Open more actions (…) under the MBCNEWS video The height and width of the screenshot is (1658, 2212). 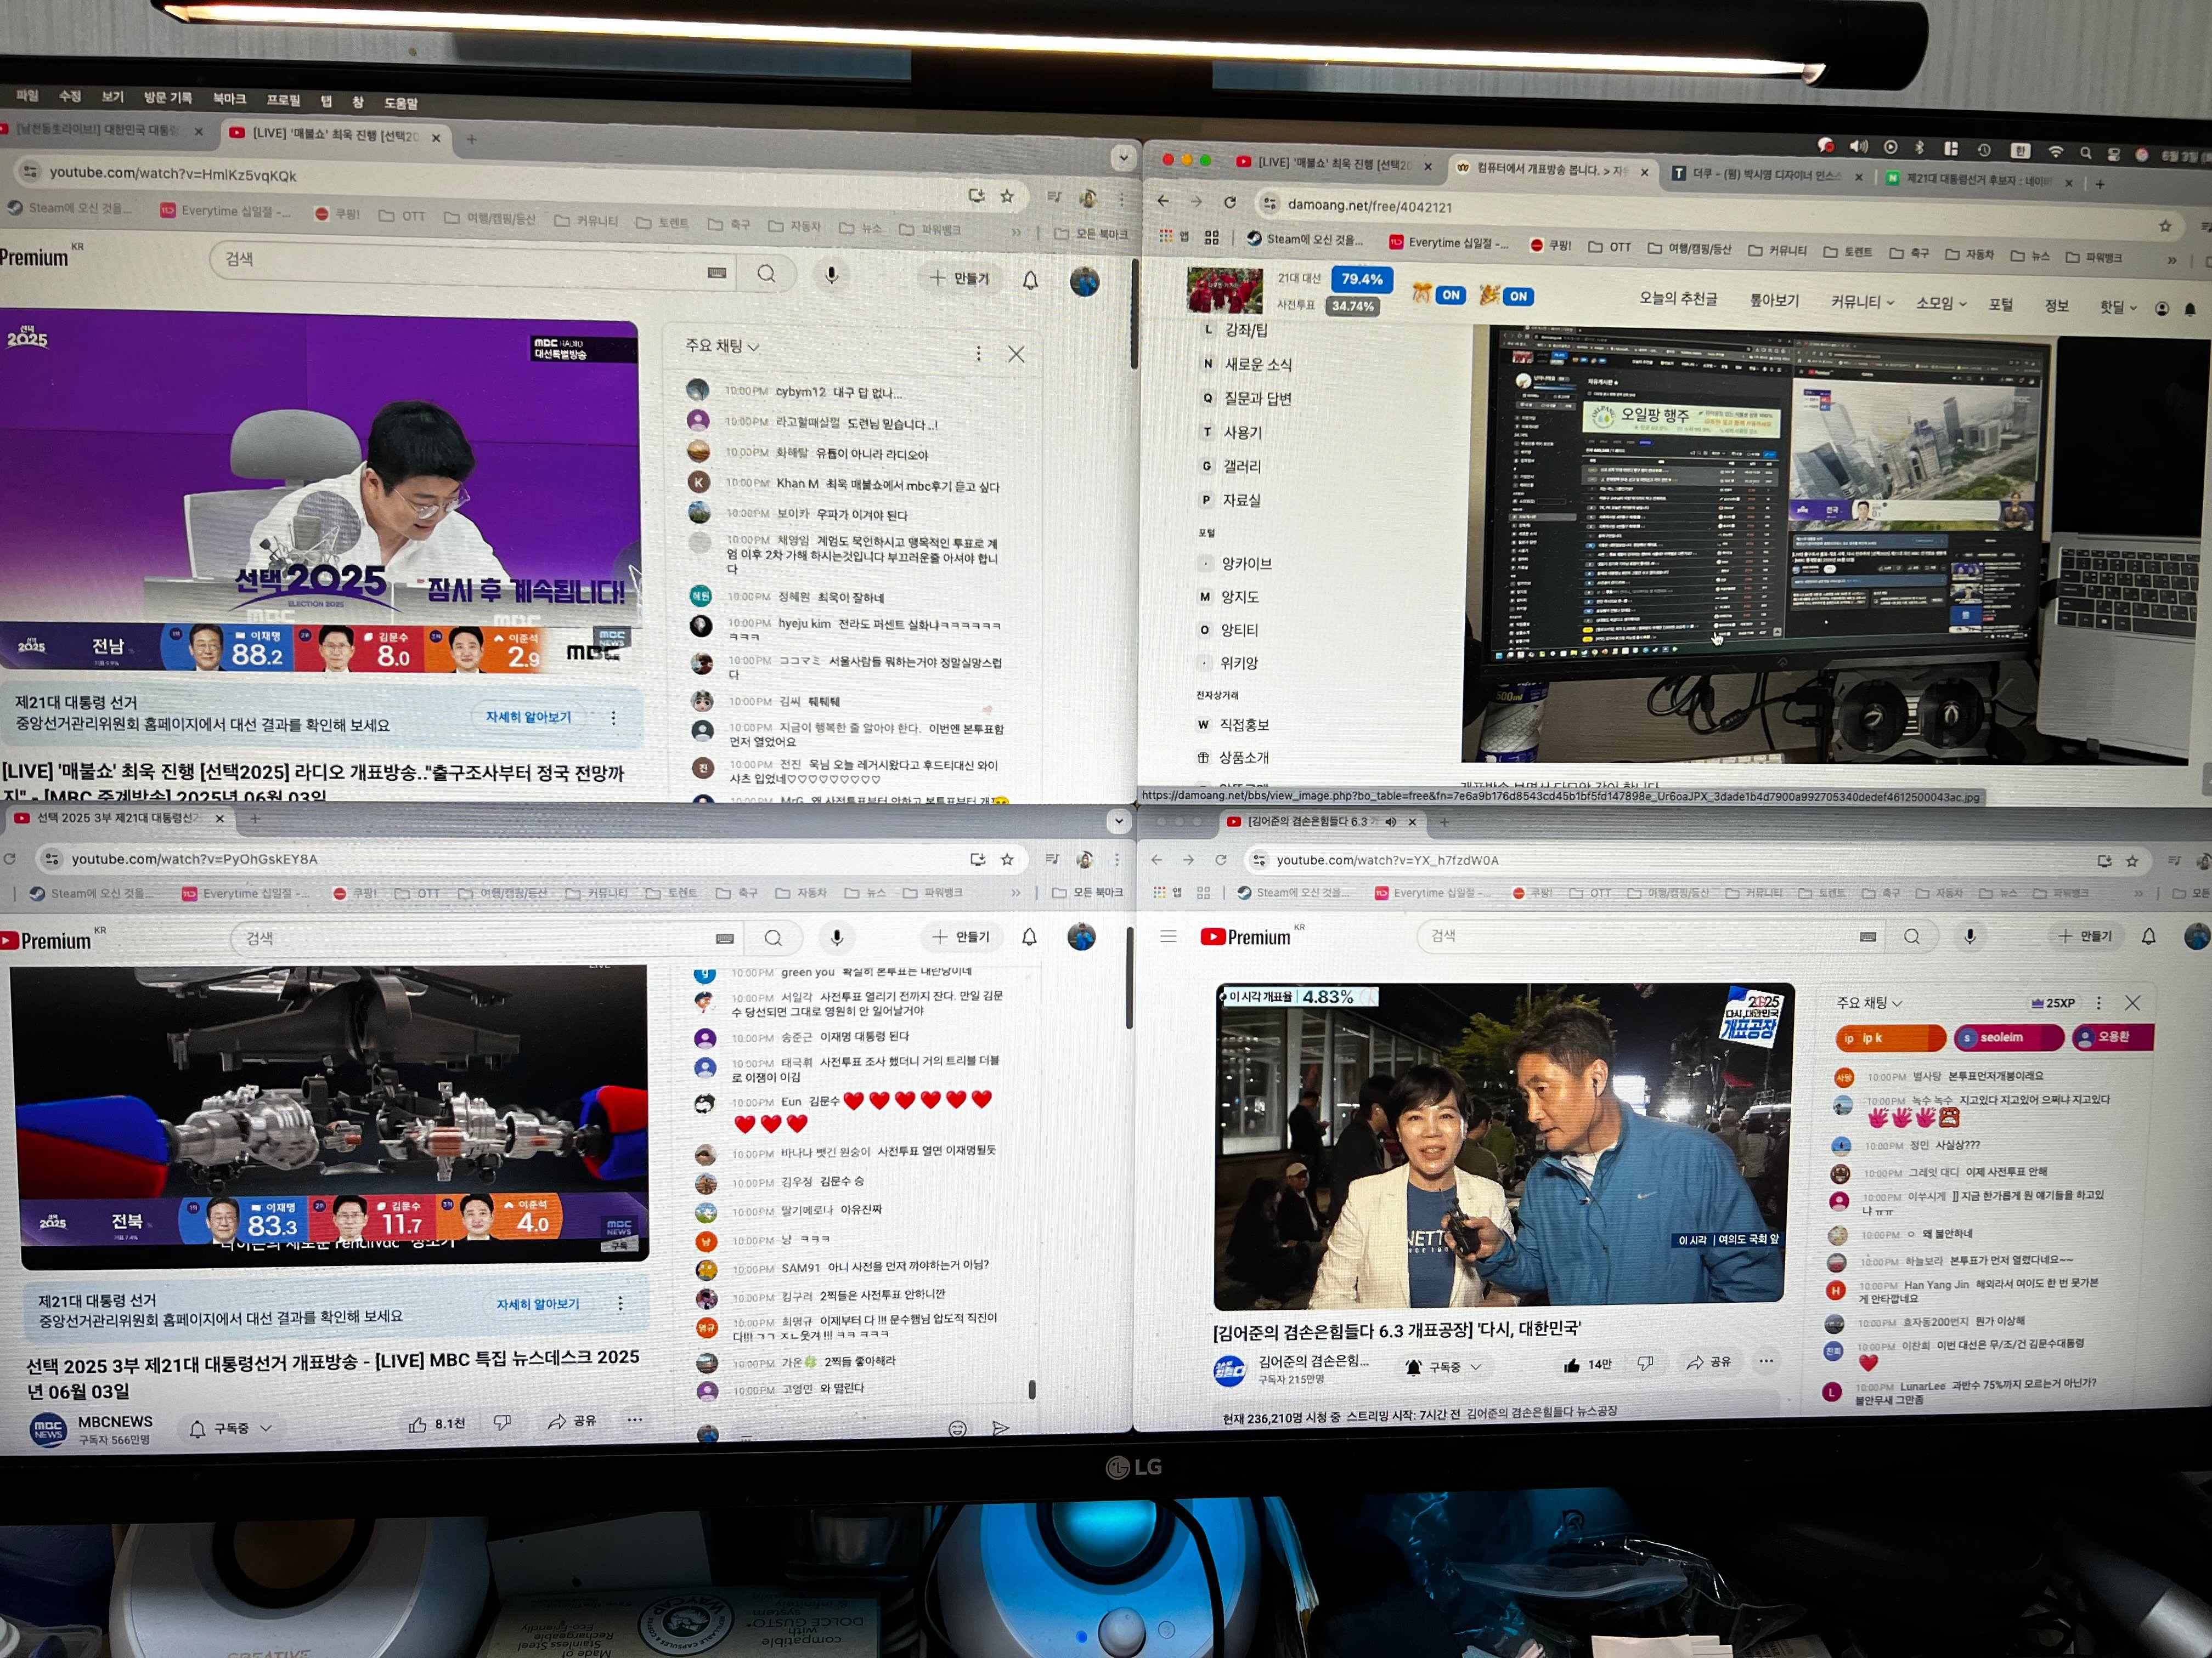coord(634,1420)
